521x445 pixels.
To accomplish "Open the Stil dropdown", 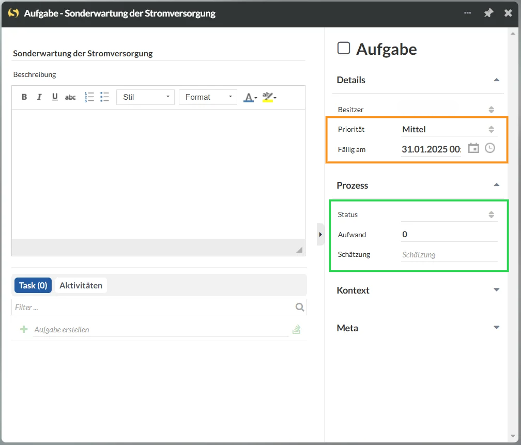I will pyautogui.click(x=145, y=97).
